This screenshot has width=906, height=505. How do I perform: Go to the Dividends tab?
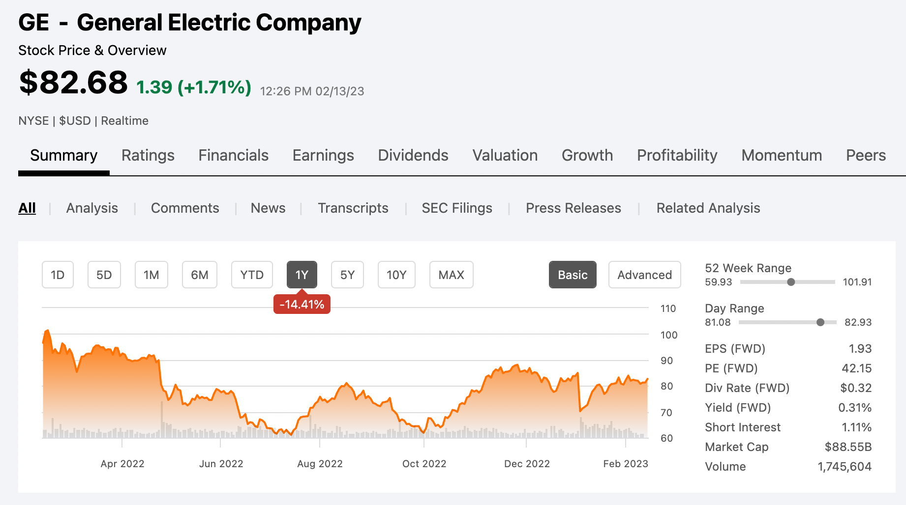click(413, 155)
